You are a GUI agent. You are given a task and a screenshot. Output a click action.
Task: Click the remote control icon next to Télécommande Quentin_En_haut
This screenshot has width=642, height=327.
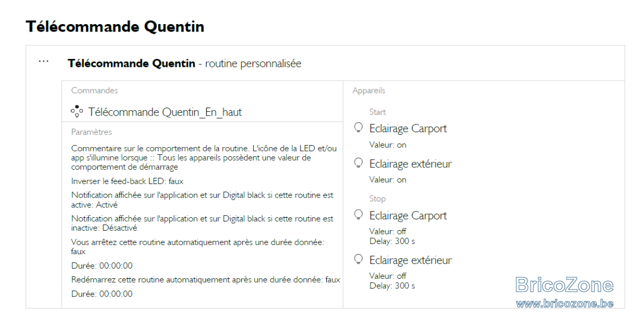tap(77, 111)
